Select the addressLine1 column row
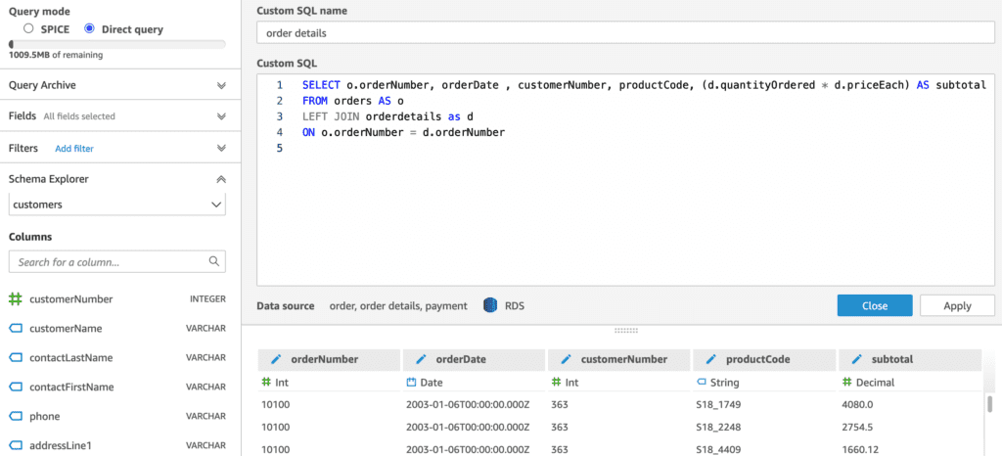Viewport: 1002px width, 456px height. point(117,445)
